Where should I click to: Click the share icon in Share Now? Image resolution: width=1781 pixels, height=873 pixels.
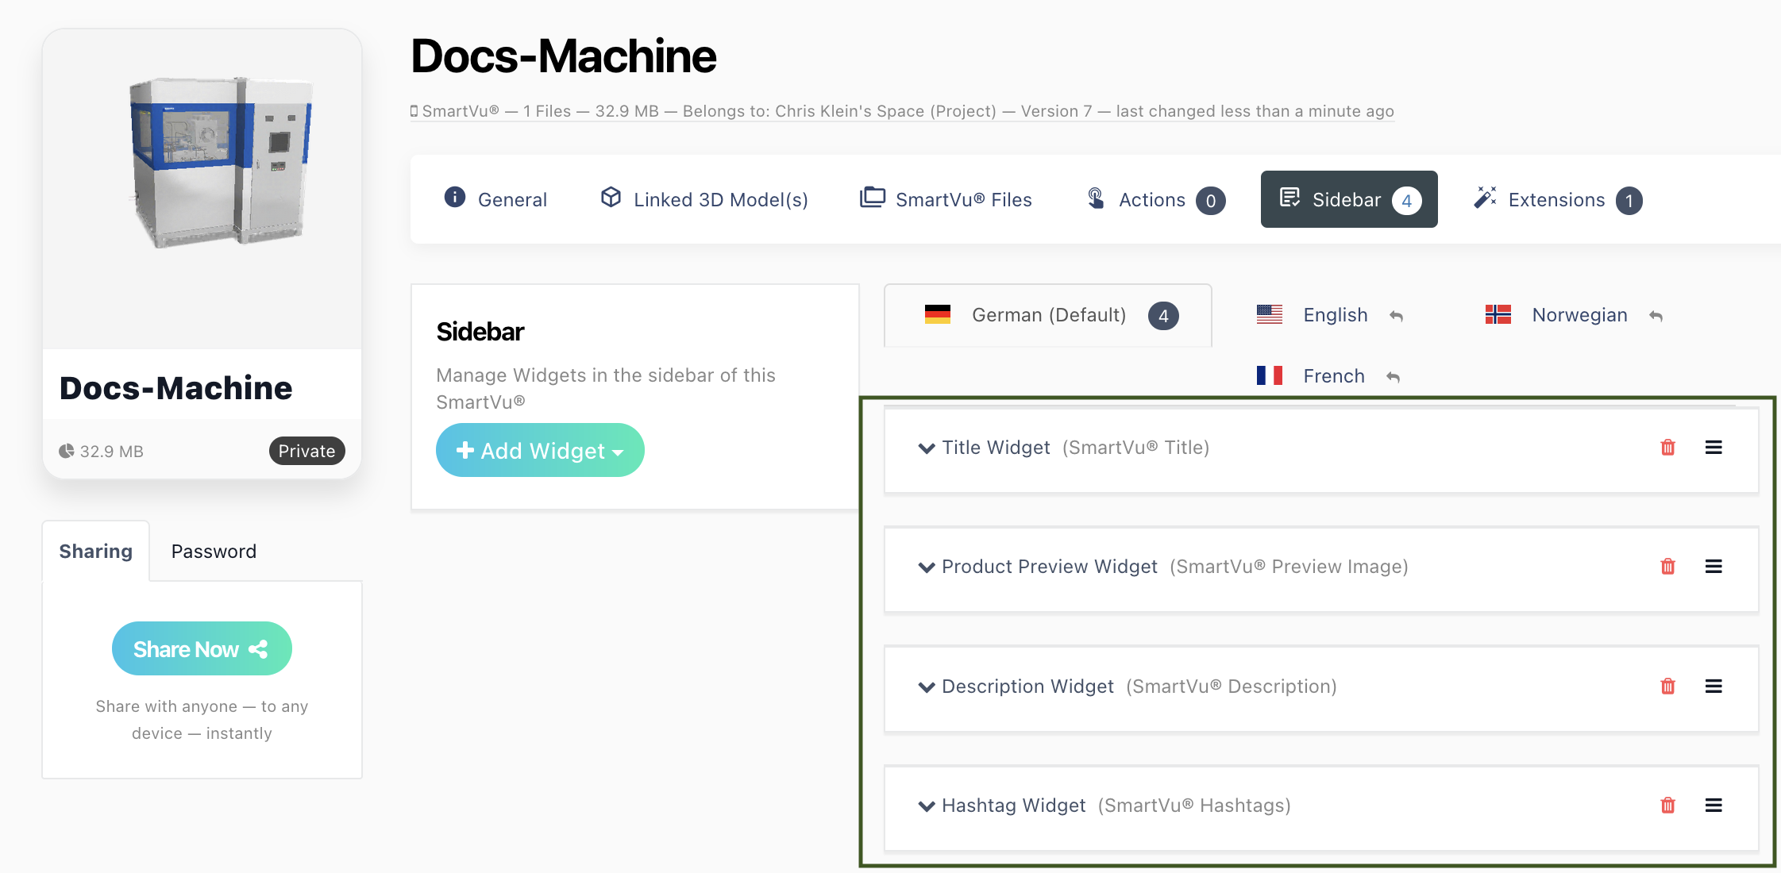[x=258, y=649]
